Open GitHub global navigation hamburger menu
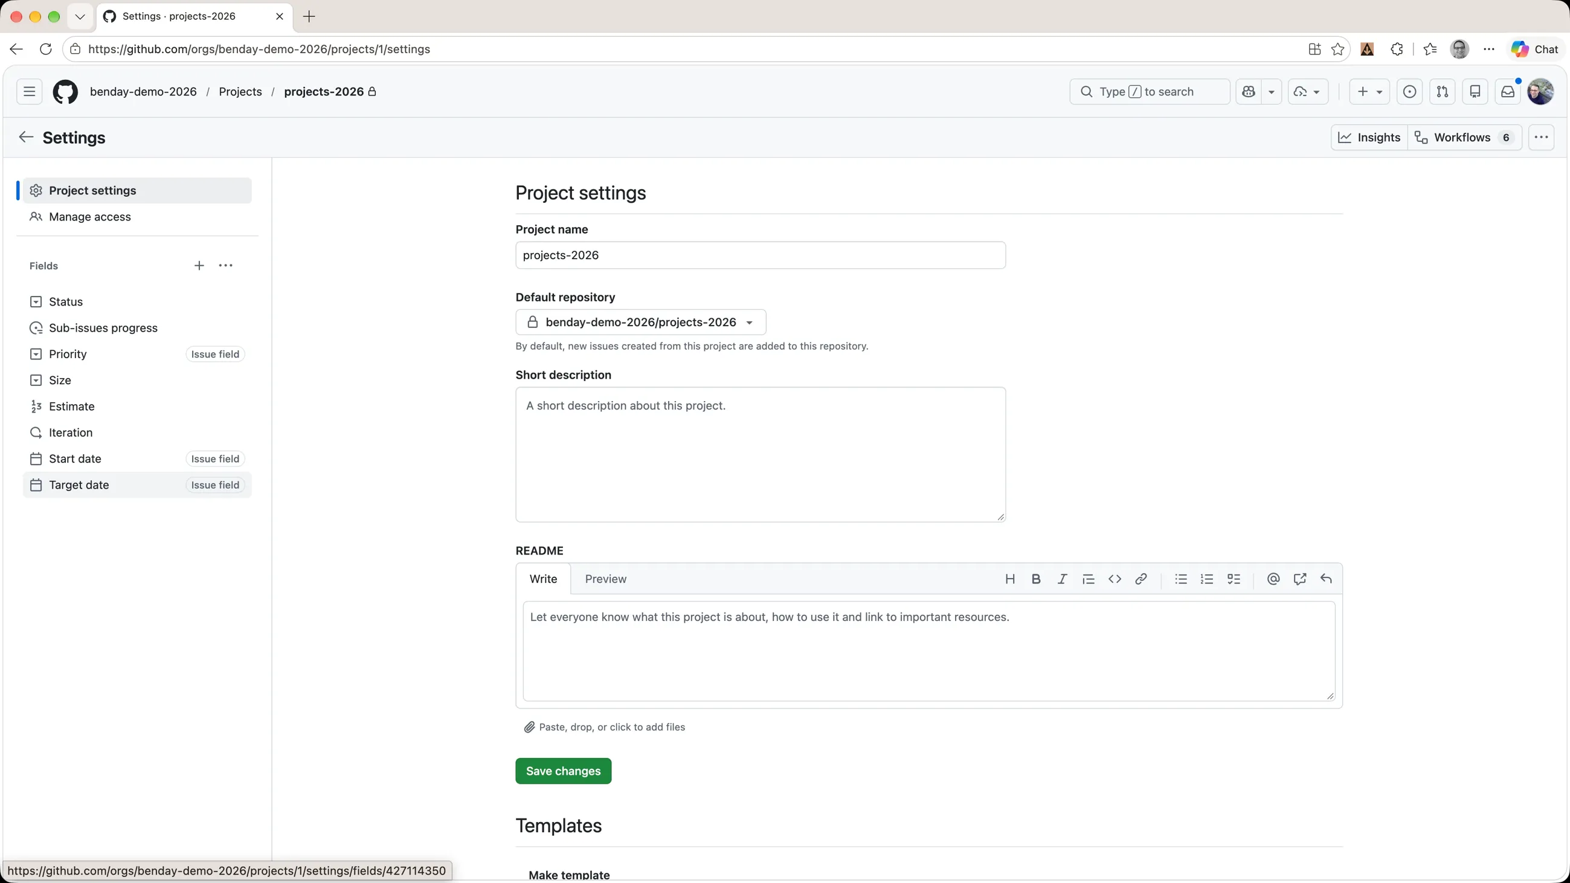 (29, 91)
